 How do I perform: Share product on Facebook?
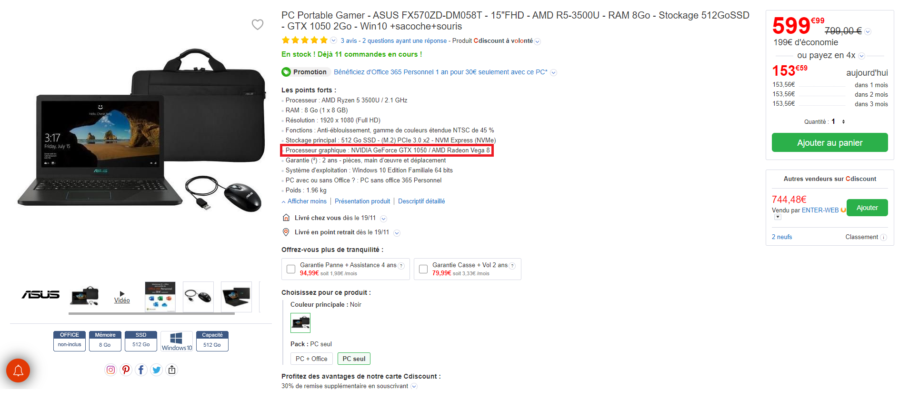[x=141, y=370]
